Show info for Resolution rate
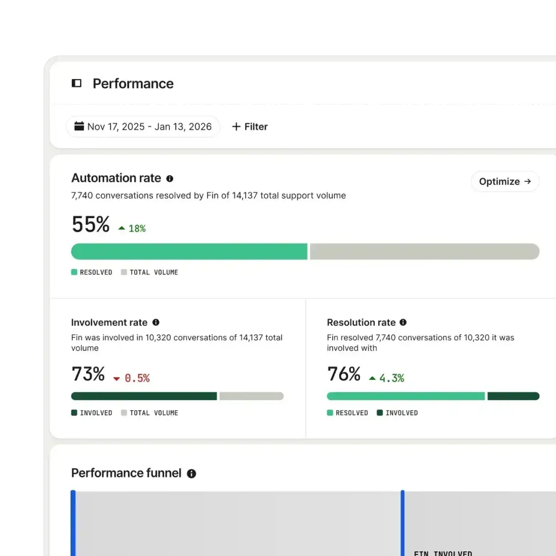This screenshot has height=556, width=556. tap(403, 323)
